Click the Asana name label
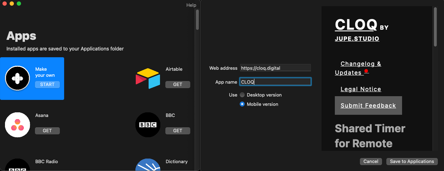This screenshot has height=171, width=444. click(x=42, y=115)
